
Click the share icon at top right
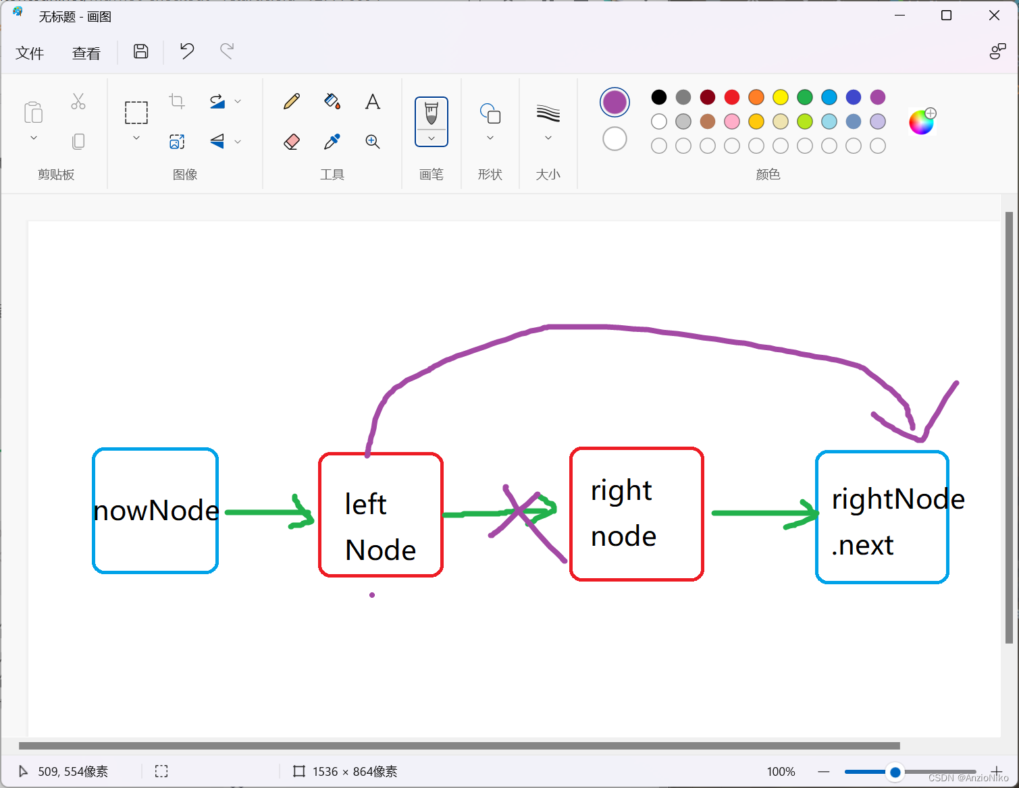(x=997, y=52)
